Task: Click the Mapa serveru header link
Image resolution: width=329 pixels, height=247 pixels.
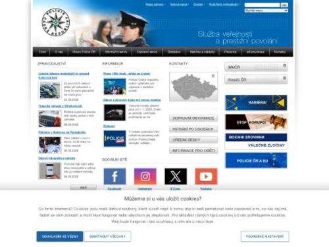Action: [155, 5]
